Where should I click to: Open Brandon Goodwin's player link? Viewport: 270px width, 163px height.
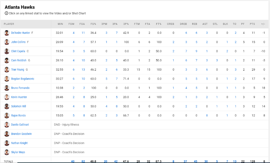point(21,134)
